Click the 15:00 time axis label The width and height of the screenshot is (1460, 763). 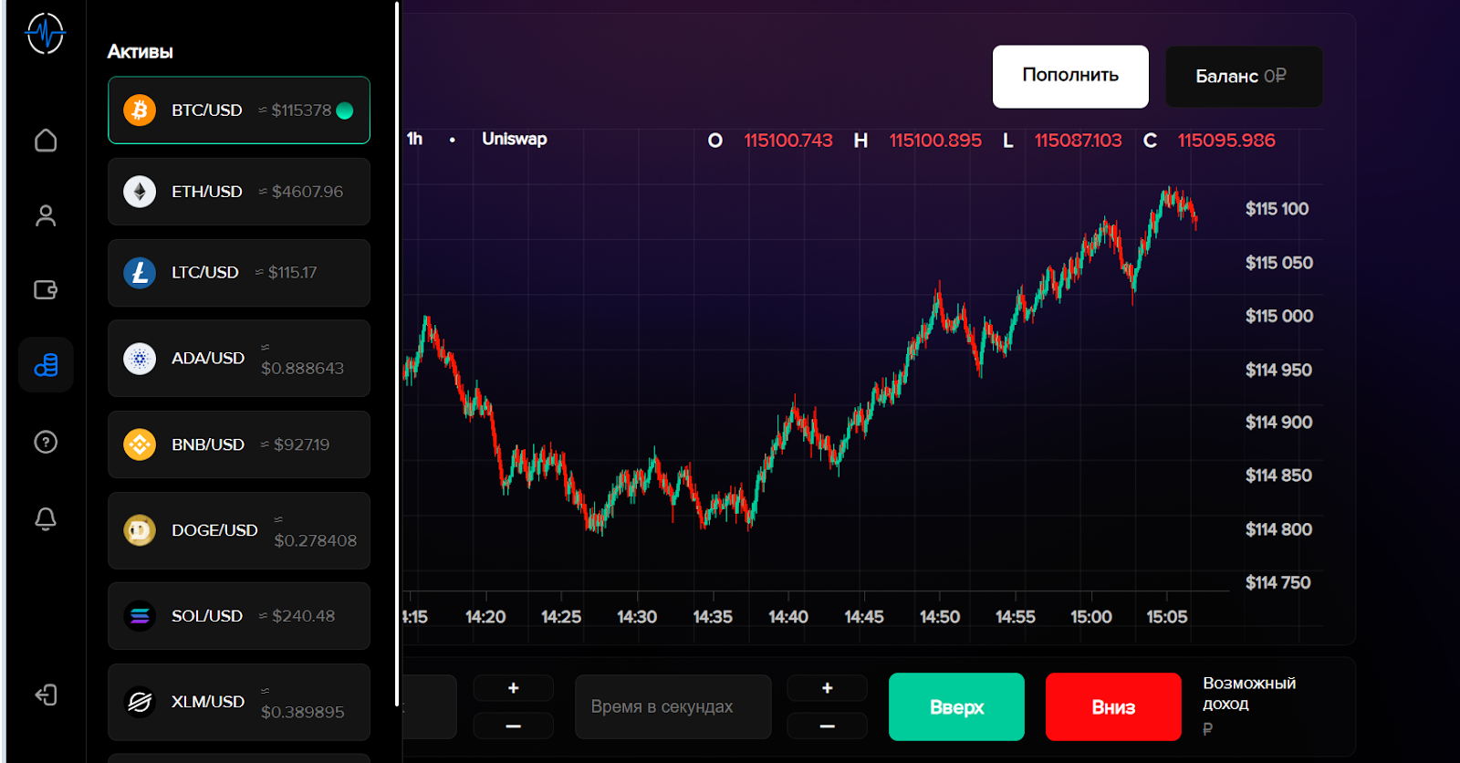pos(1091,617)
